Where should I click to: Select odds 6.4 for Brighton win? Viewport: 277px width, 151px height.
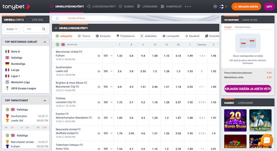(x=119, y=87)
